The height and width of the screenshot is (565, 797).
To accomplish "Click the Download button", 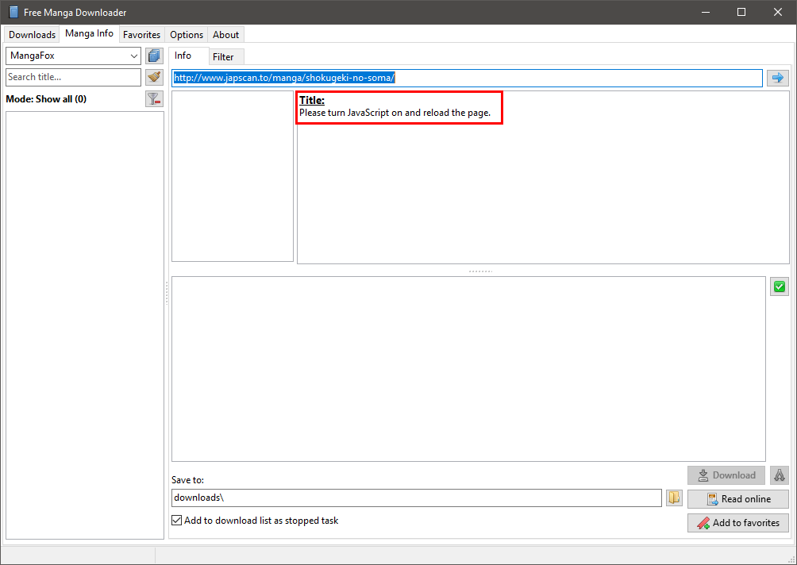I will pos(726,475).
